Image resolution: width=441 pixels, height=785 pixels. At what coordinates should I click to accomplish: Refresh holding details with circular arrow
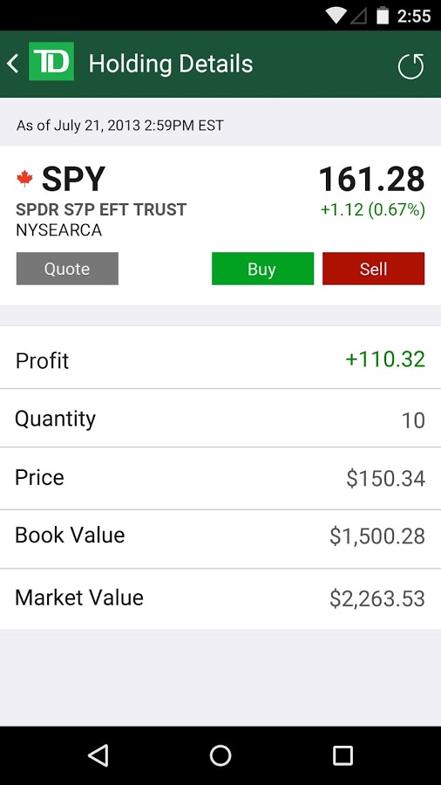click(411, 66)
